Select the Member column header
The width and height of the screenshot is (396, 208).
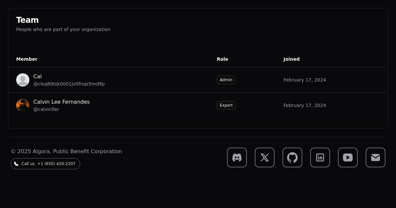27,59
